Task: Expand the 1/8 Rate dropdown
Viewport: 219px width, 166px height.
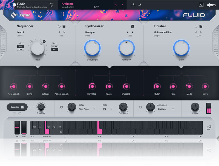Action: tap(107, 109)
